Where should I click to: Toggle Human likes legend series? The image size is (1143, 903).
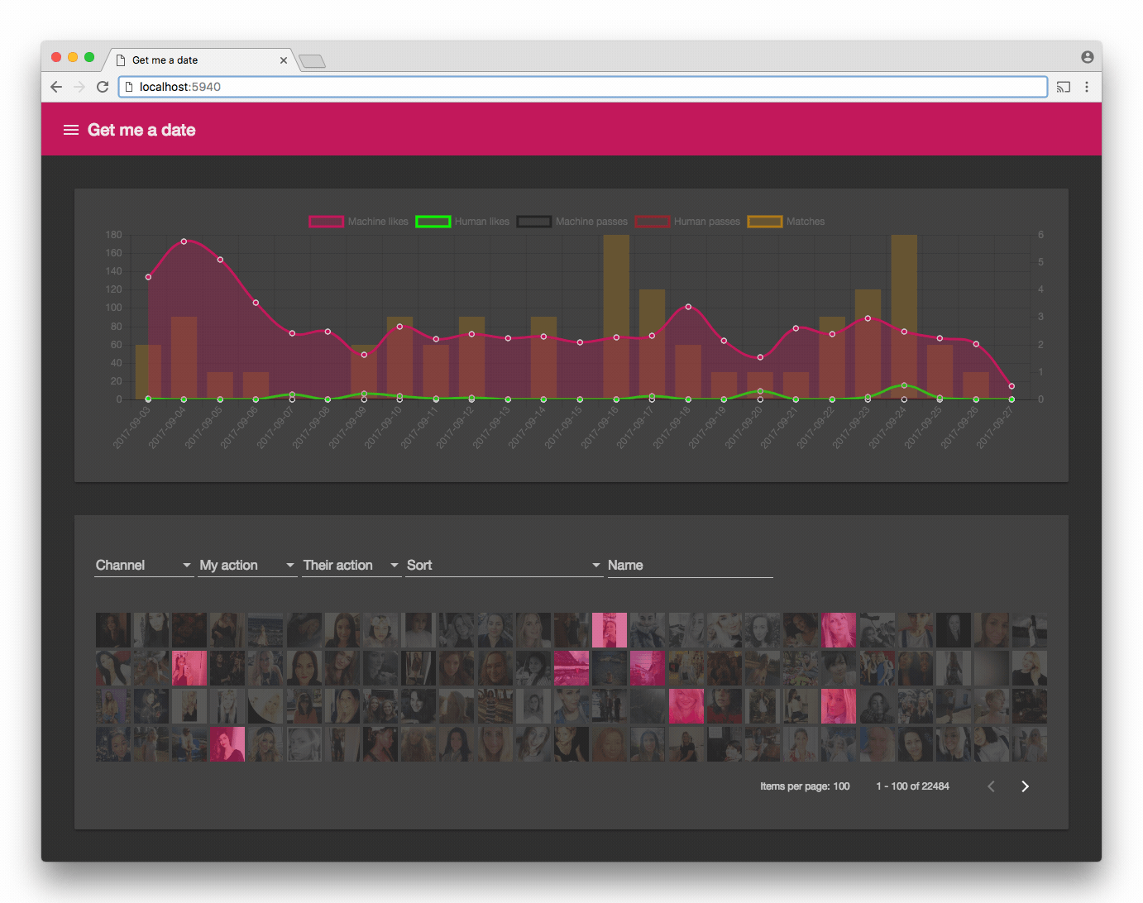pyautogui.click(x=462, y=222)
